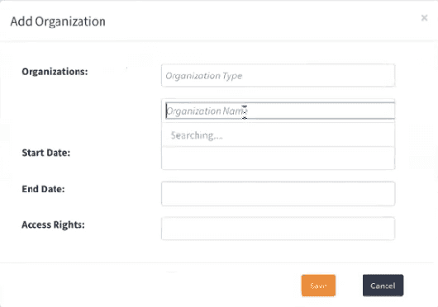Click the Start Date: label

click(46, 153)
